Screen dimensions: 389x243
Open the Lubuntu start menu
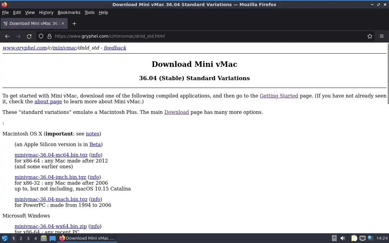tap(5, 238)
